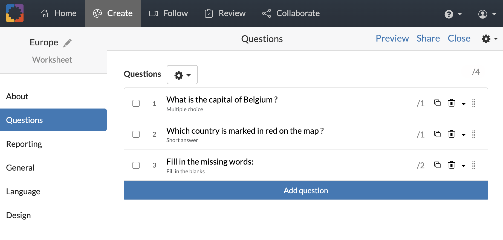
Task: Click the Worksheet label under Europe
Action: pos(52,60)
